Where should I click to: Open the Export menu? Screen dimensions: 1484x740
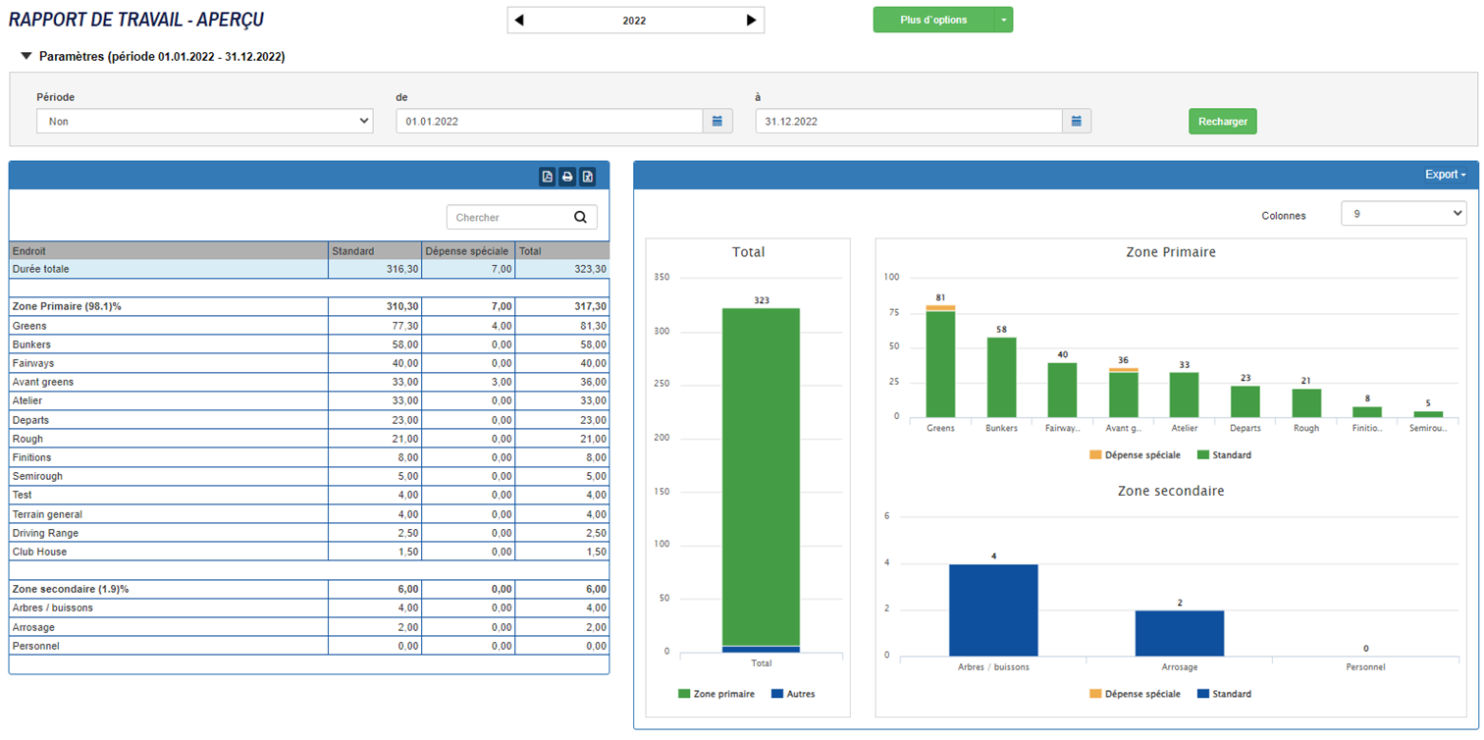coord(1445,174)
